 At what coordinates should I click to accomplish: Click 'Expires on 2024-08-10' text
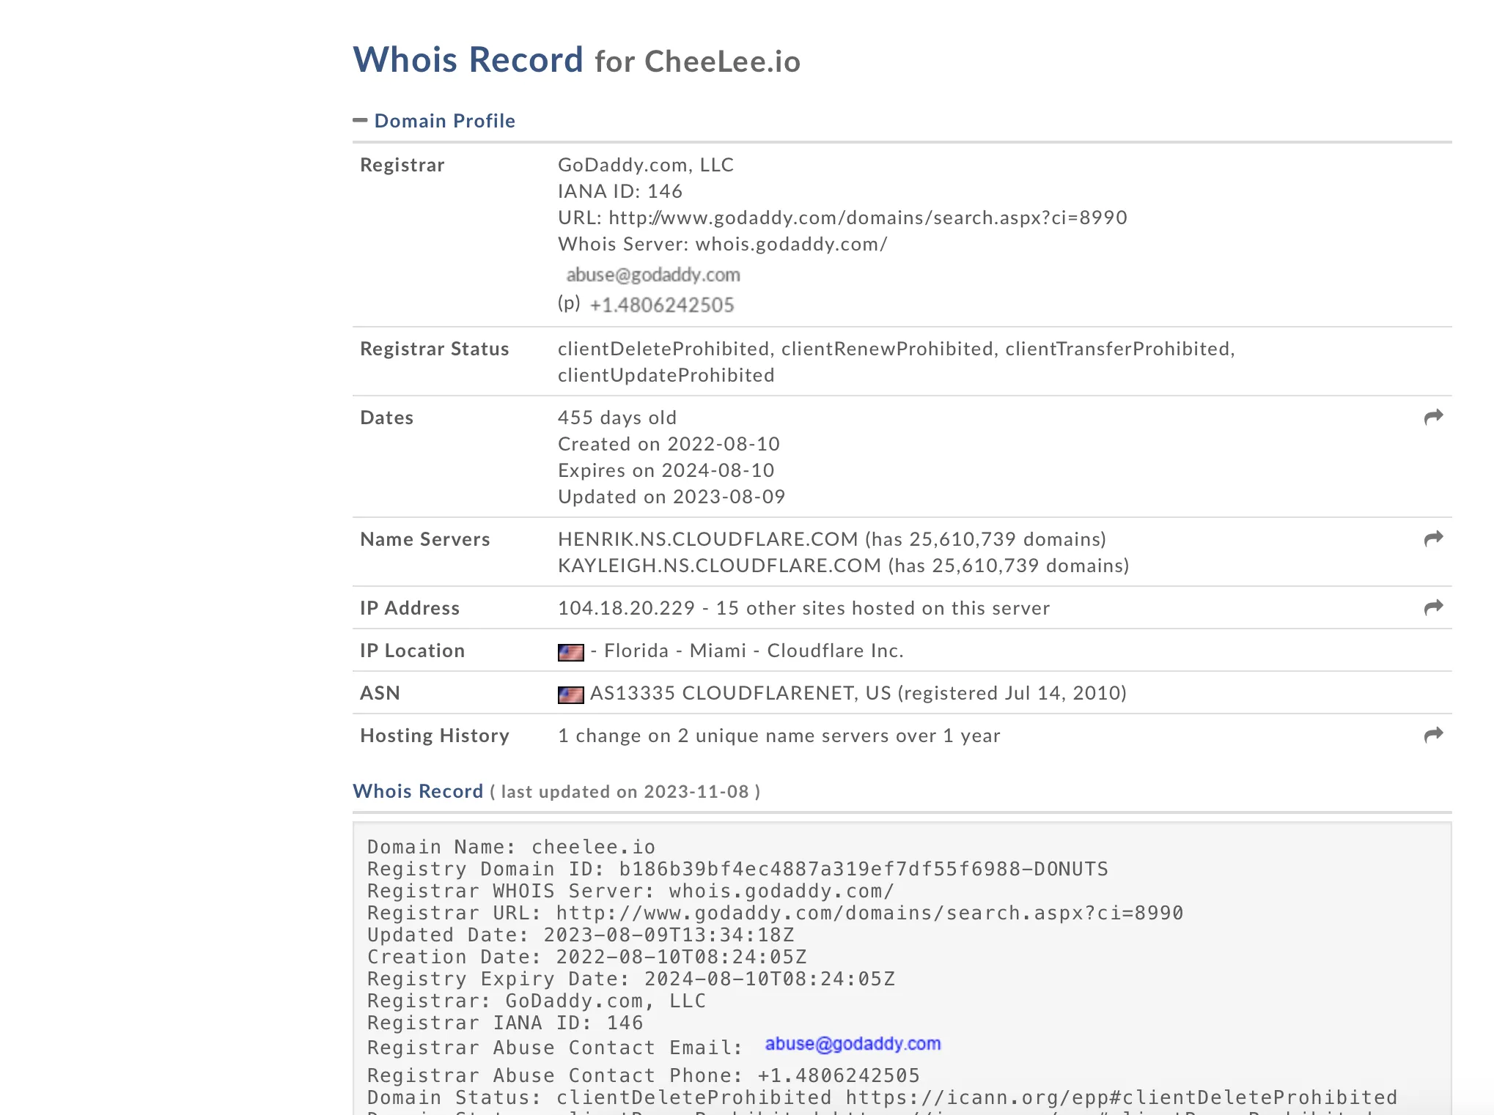coord(666,470)
